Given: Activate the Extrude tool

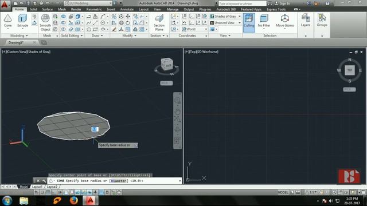Looking at the screenshot, I should (x=22, y=20).
